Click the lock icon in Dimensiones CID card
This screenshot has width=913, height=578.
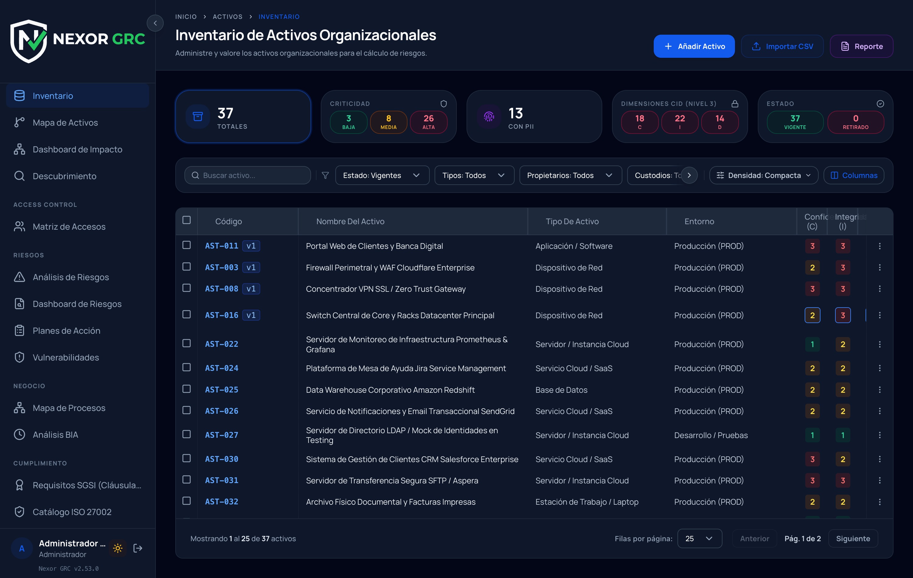735,103
